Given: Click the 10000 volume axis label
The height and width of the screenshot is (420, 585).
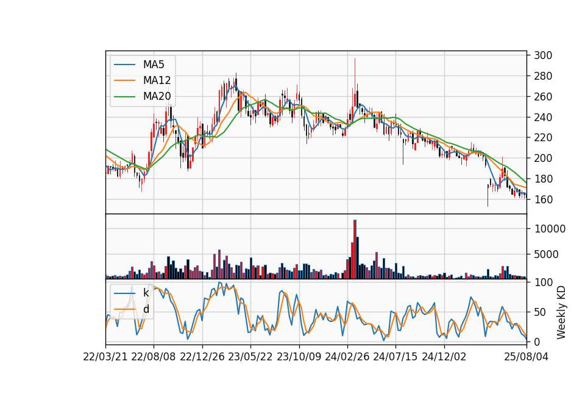Looking at the screenshot, I should click(550, 229).
